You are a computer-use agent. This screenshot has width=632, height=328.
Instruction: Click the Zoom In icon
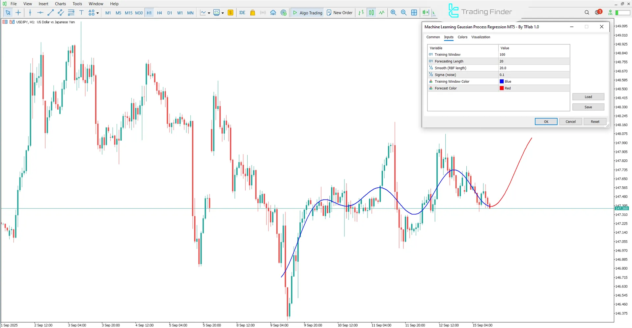pyautogui.click(x=393, y=13)
